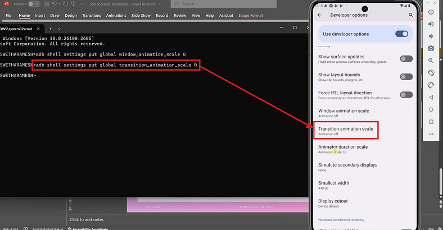Click Accessibility: Investigate in status bar
This screenshot has height=230, width=443.
[x=88, y=228]
